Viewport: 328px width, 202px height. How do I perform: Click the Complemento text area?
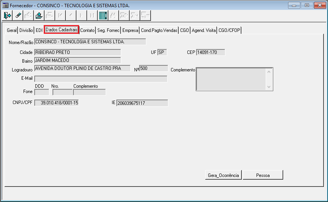click(x=231, y=79)
